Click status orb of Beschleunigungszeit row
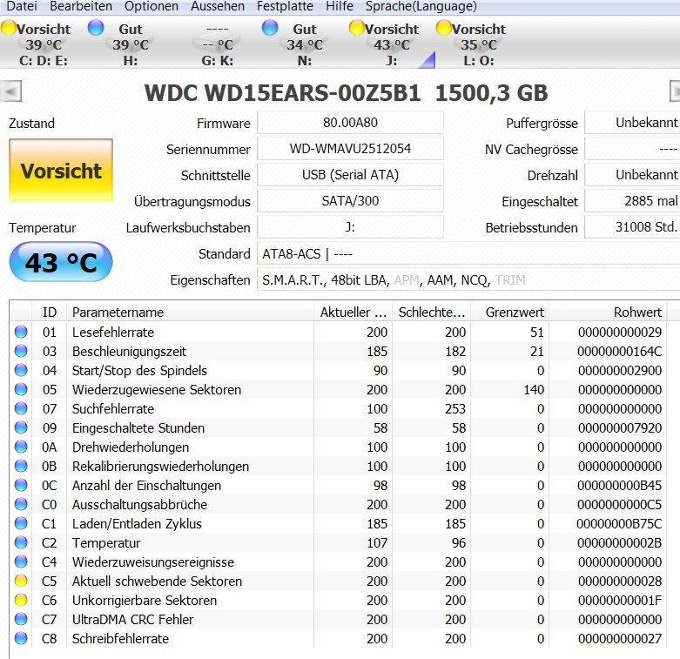Screen dimensions: 680x659 click(x=21, y=351)
